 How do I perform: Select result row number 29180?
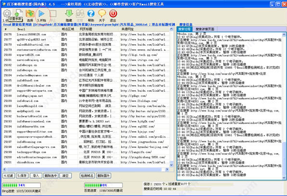point(86,55)
